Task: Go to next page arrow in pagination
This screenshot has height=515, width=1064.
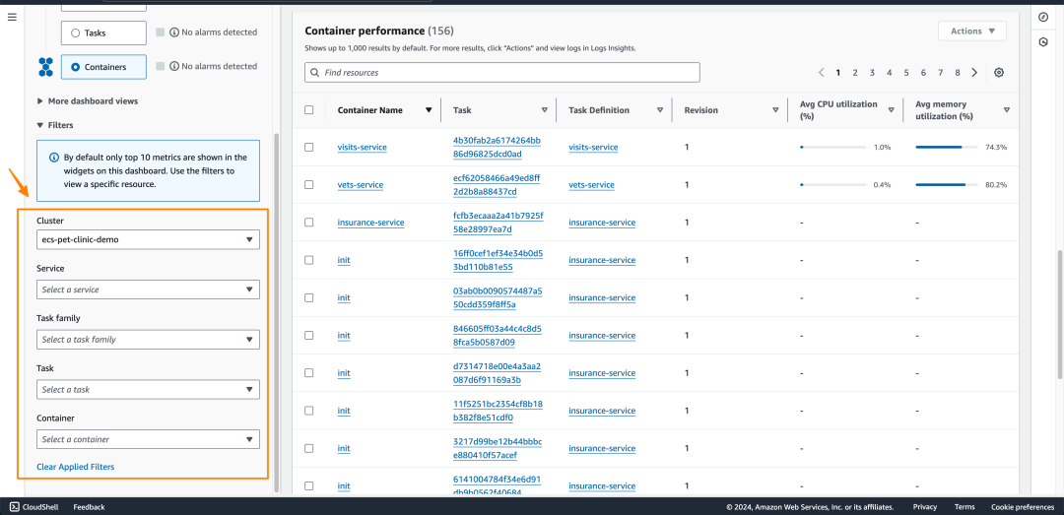Action: tap(974, 73)
